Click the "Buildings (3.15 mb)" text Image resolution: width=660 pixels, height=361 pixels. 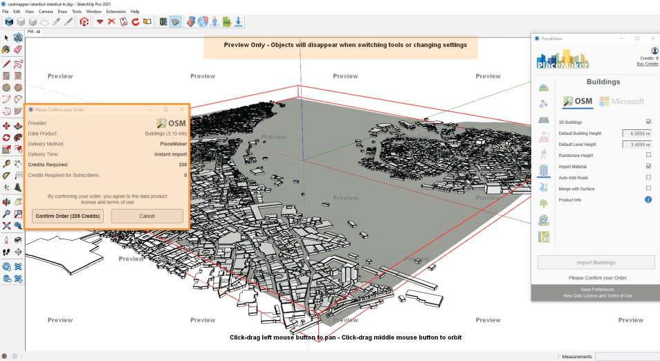166,133
